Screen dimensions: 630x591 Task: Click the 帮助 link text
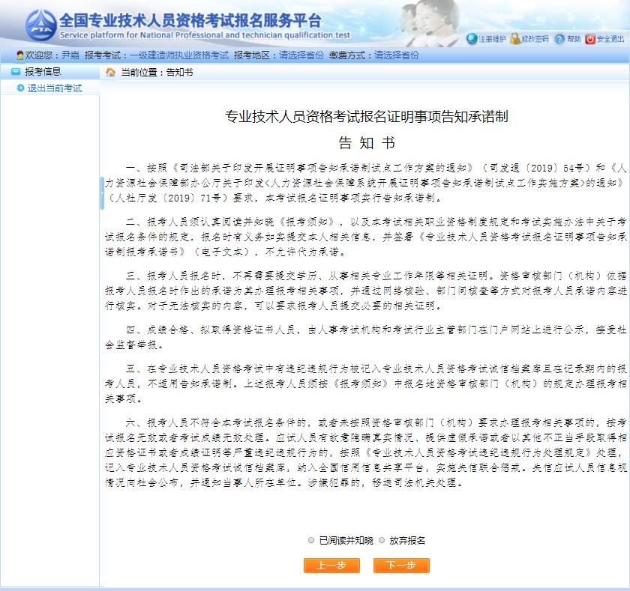(x=574, y=39)
